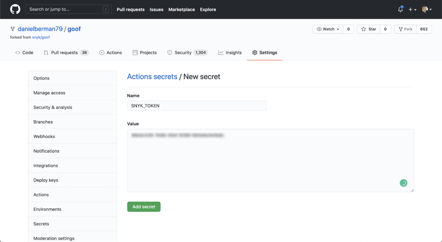Star the repository
This screenshot has width=442, height=242.
(x=369, y=29)
